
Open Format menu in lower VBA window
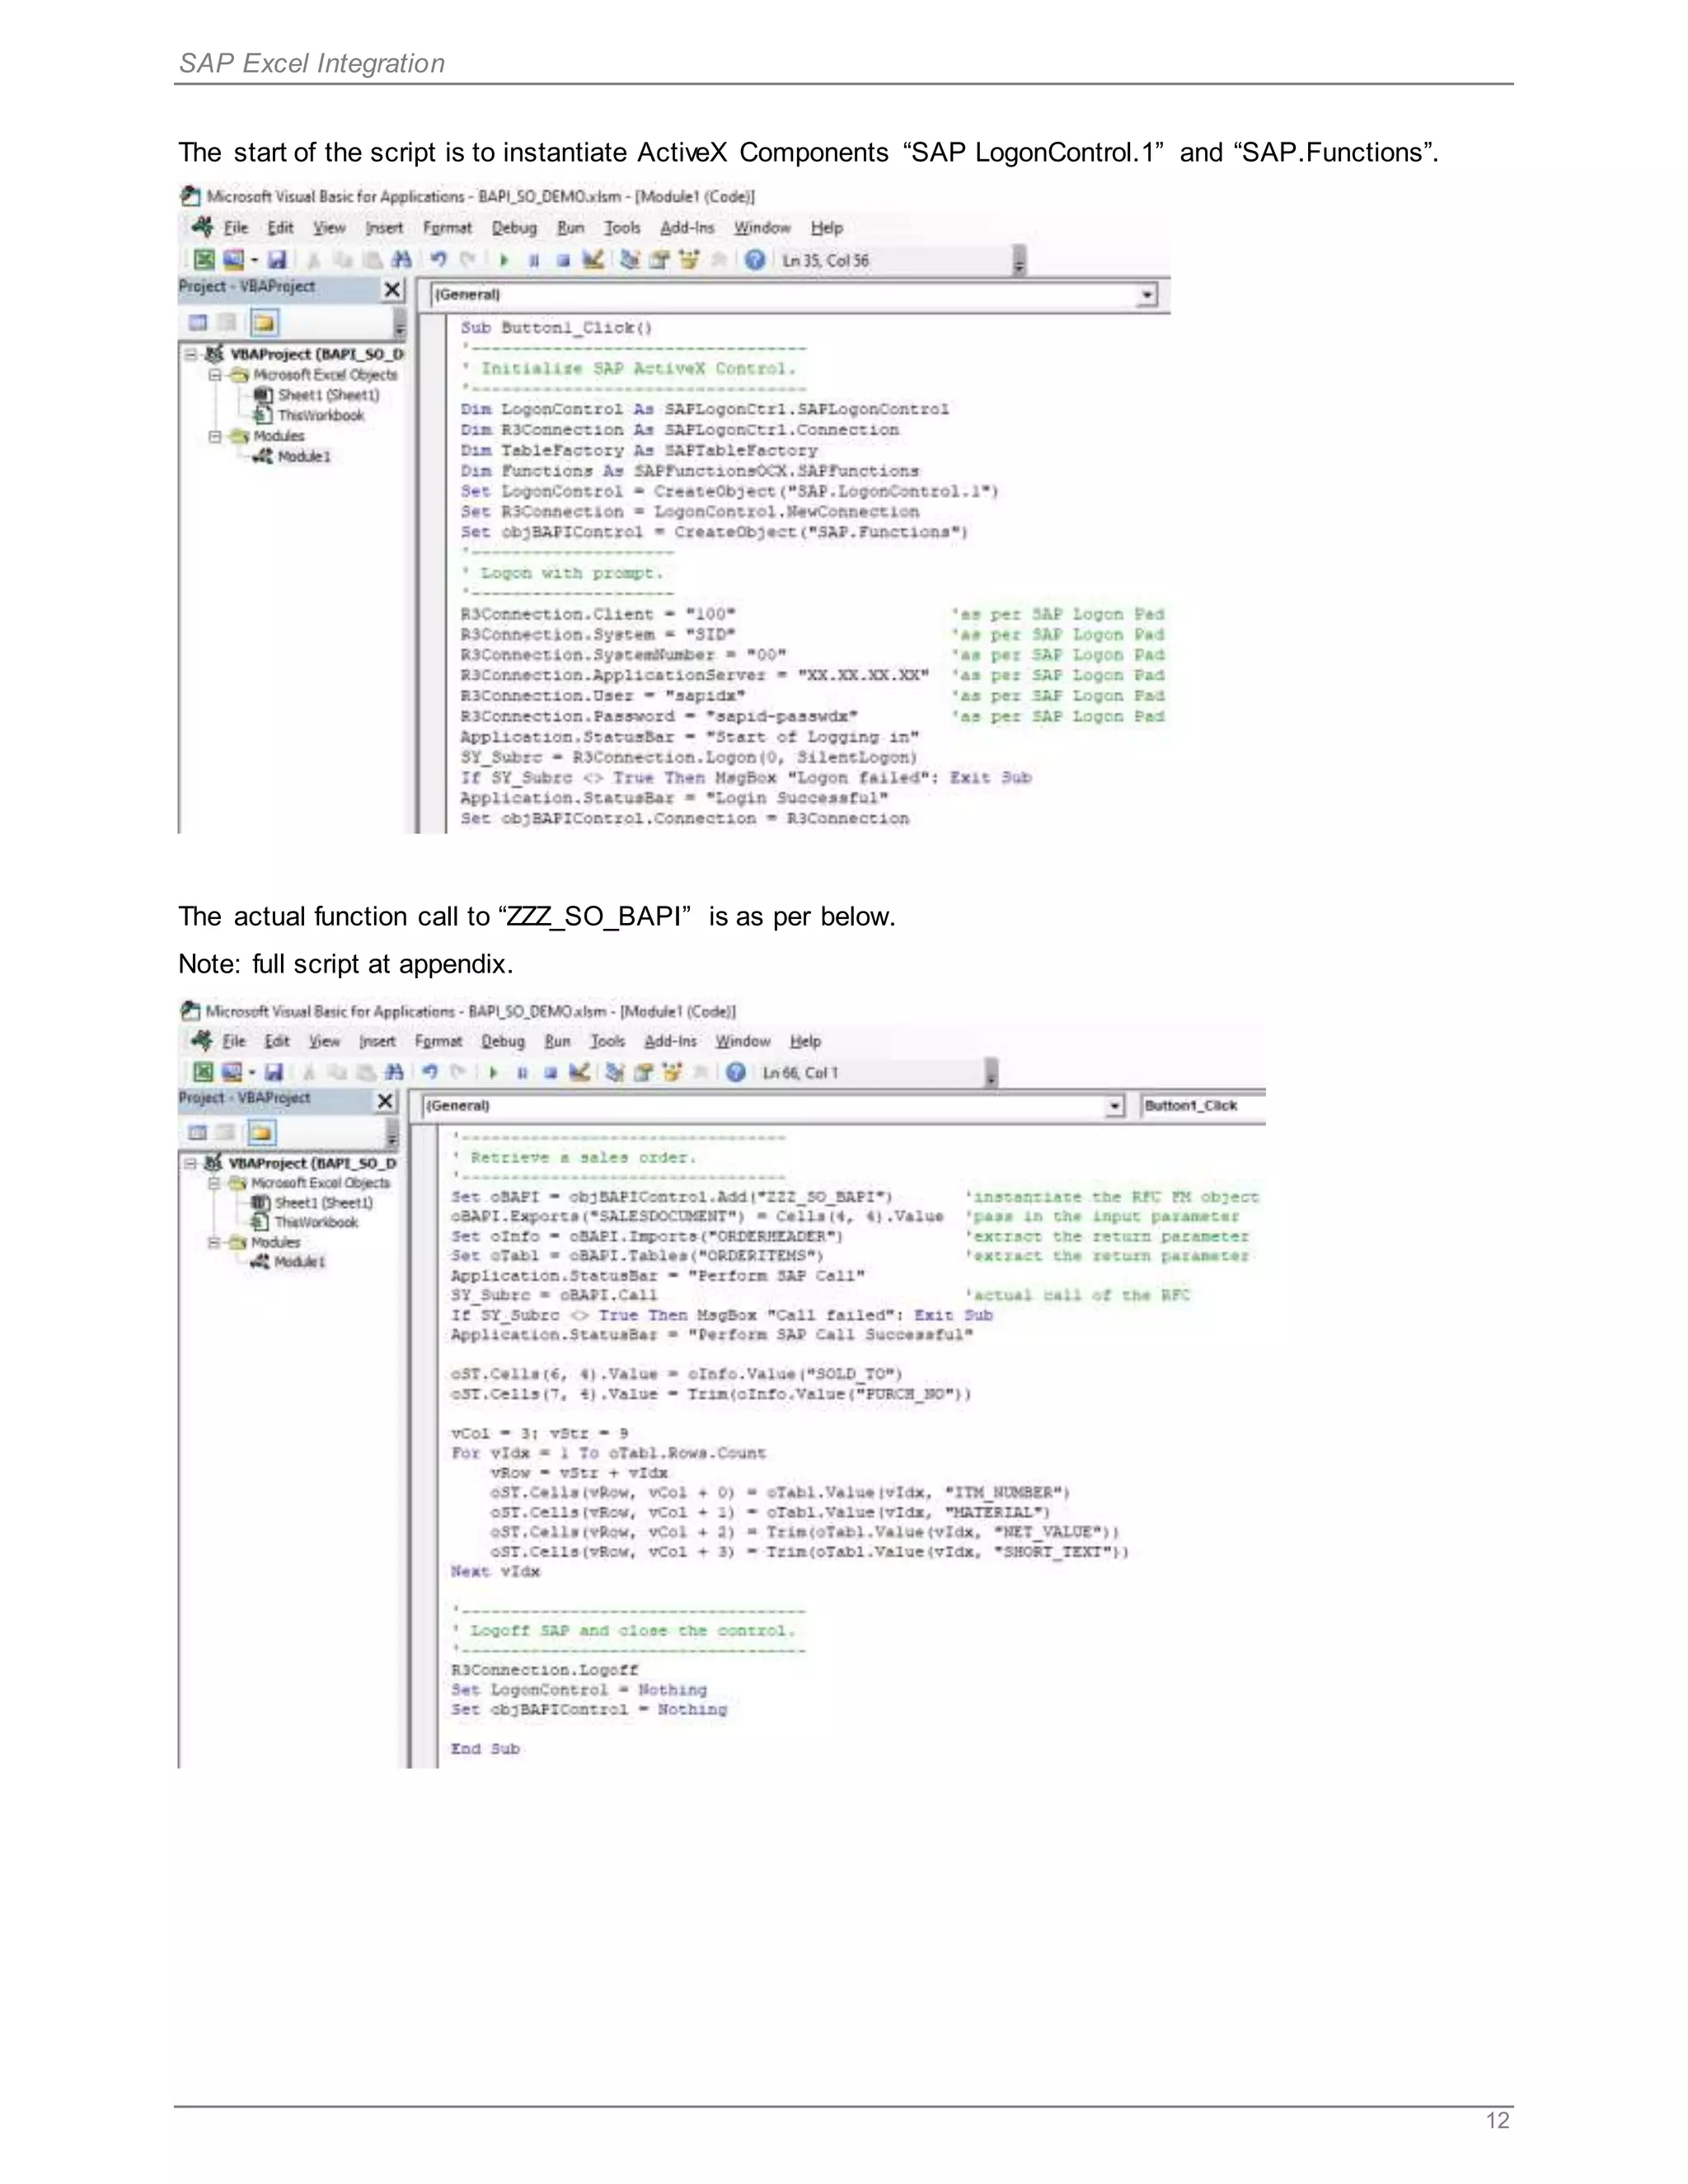(x=438, y=1041)
